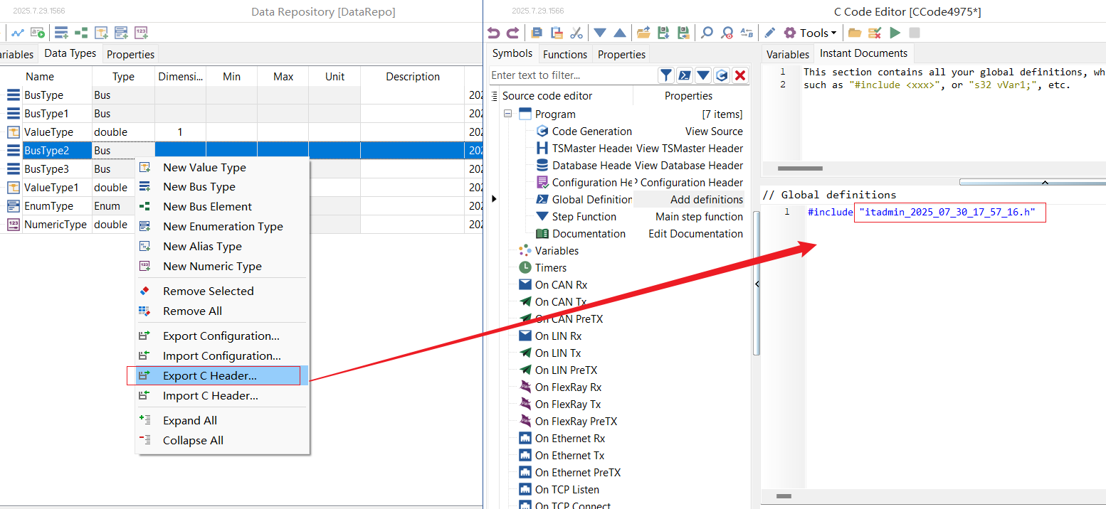The image size is (1106, 509).
Task: Choose New Bus Element from context menu
Action: click(222, 207)
